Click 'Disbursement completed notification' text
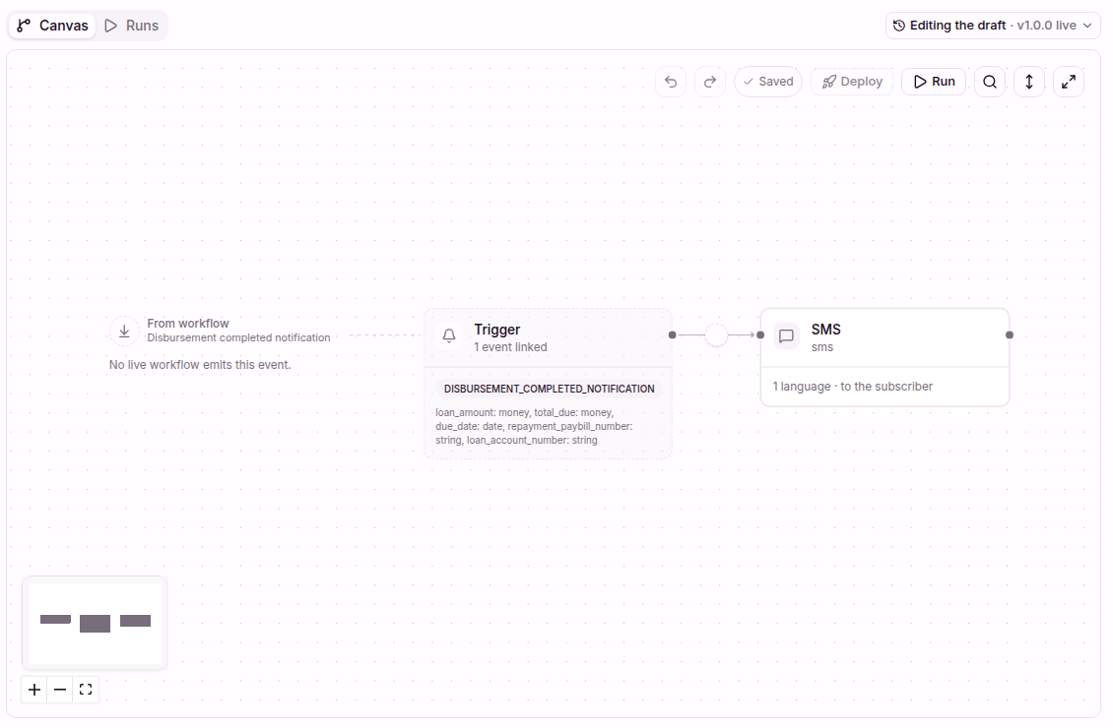 coord(238,338)
